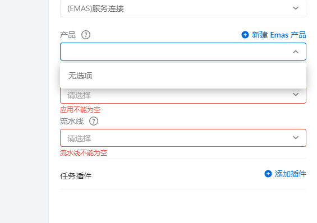Collapse the 产品 dropdown via its up chevron
The height and width of the screenshot is (223, 317).
(296, 52)
